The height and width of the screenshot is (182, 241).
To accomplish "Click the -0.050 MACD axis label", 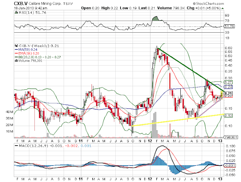I will (x=230, y=175).
